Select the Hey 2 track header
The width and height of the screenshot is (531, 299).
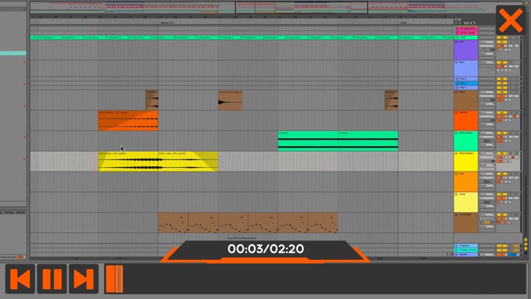point(467,83)
